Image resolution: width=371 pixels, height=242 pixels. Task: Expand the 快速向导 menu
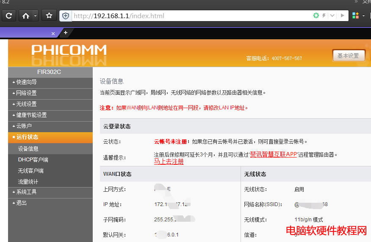click(26, 82)
